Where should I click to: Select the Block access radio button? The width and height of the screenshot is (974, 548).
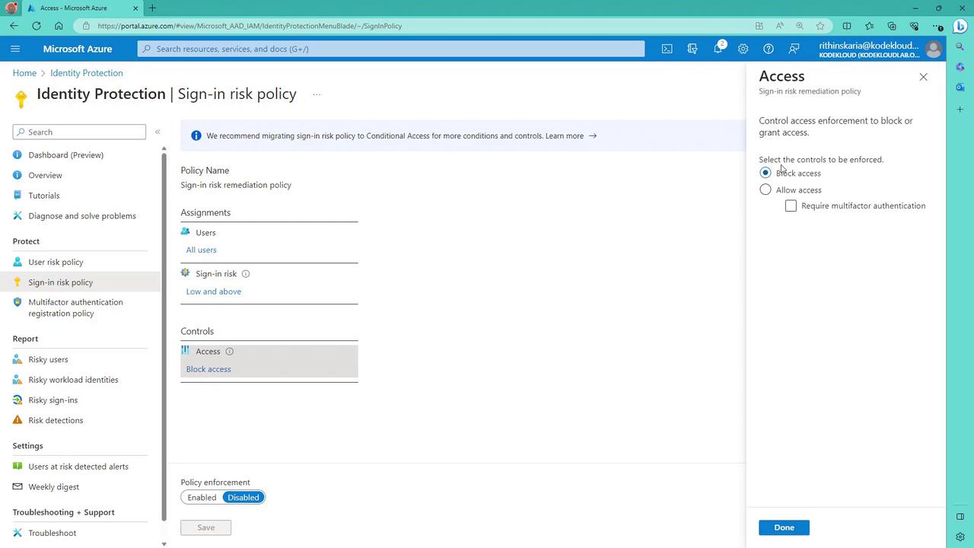click(766, 173)
